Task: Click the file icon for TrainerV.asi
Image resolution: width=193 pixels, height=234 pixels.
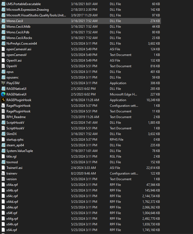Action: click(3, 168)
